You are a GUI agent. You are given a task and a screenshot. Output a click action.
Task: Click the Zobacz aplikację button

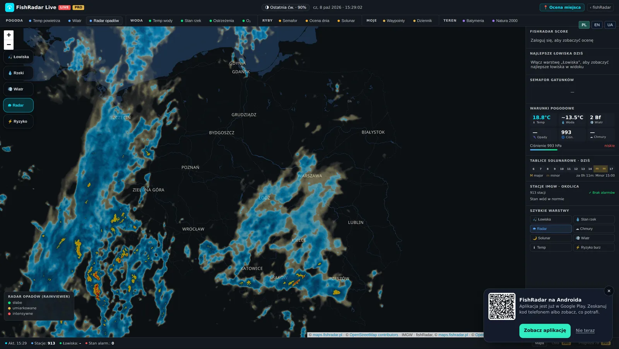pyautogui.click(x=545, y=331)
